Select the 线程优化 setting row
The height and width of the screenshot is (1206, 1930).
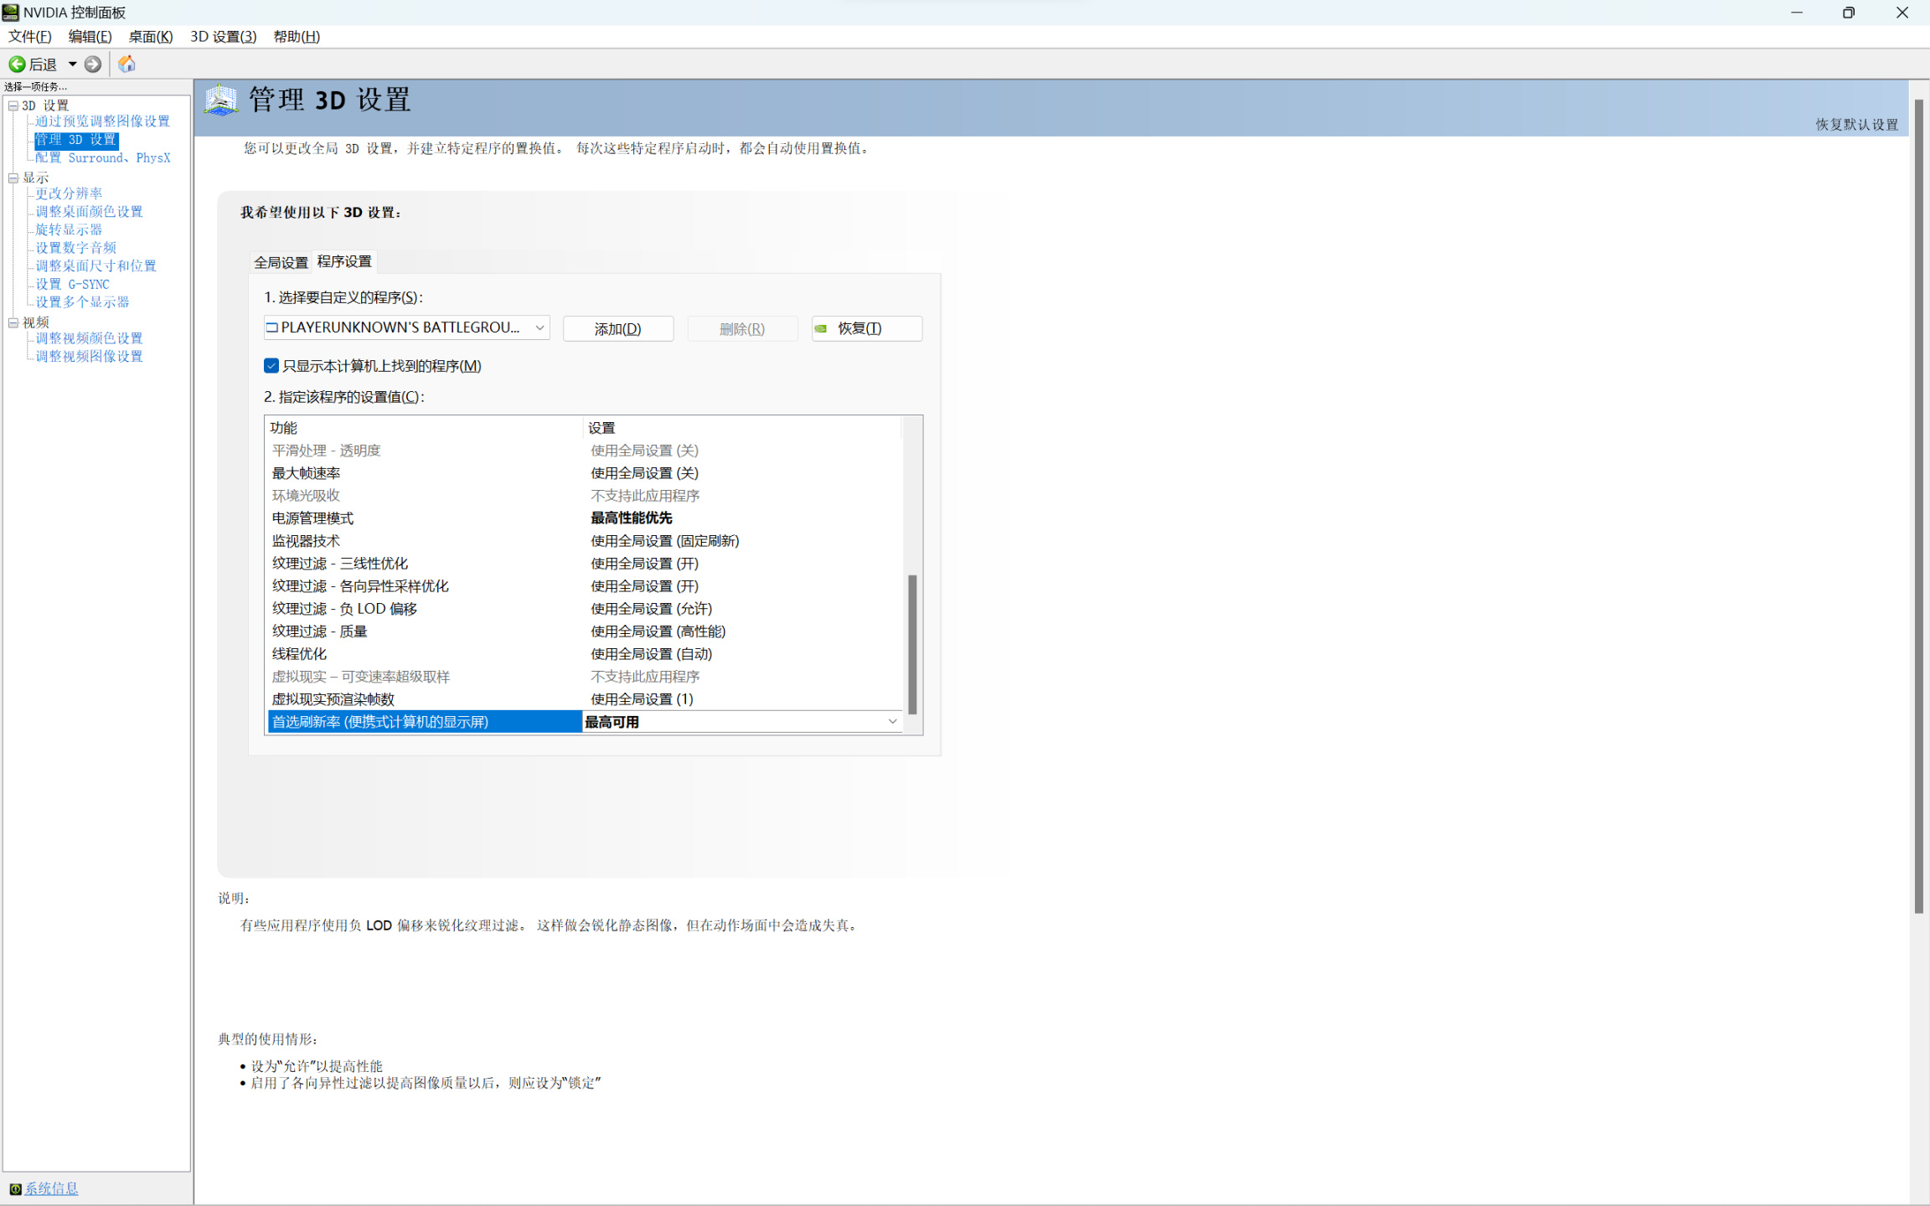tap(585, 654)
